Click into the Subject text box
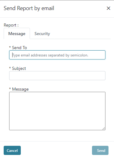 click(57, 76)
